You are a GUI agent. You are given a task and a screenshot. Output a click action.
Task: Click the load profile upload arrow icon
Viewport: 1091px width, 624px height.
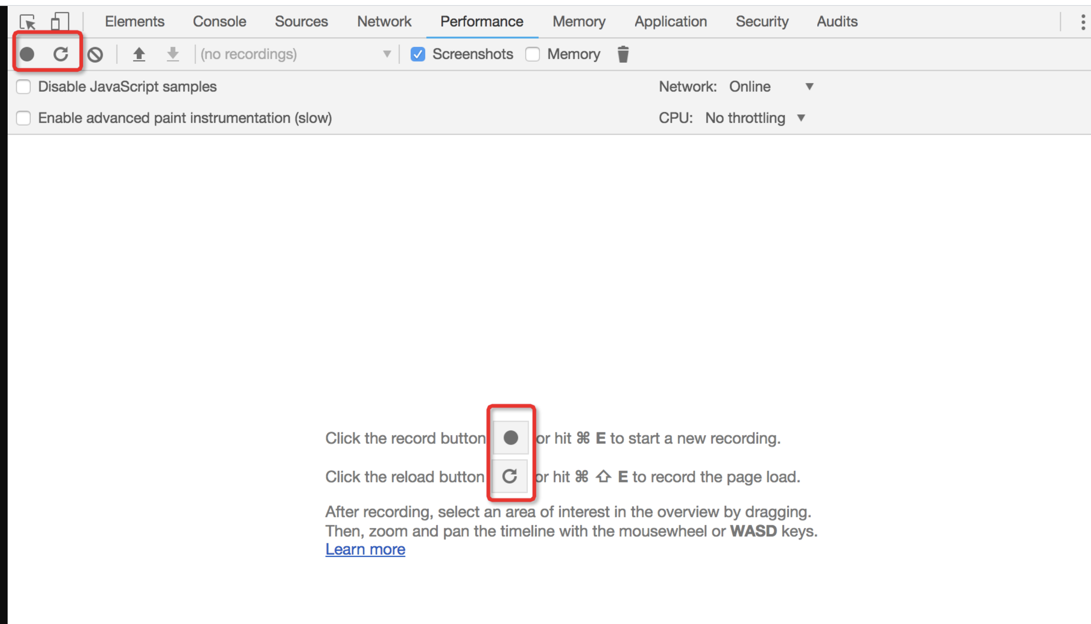(139, 55)
